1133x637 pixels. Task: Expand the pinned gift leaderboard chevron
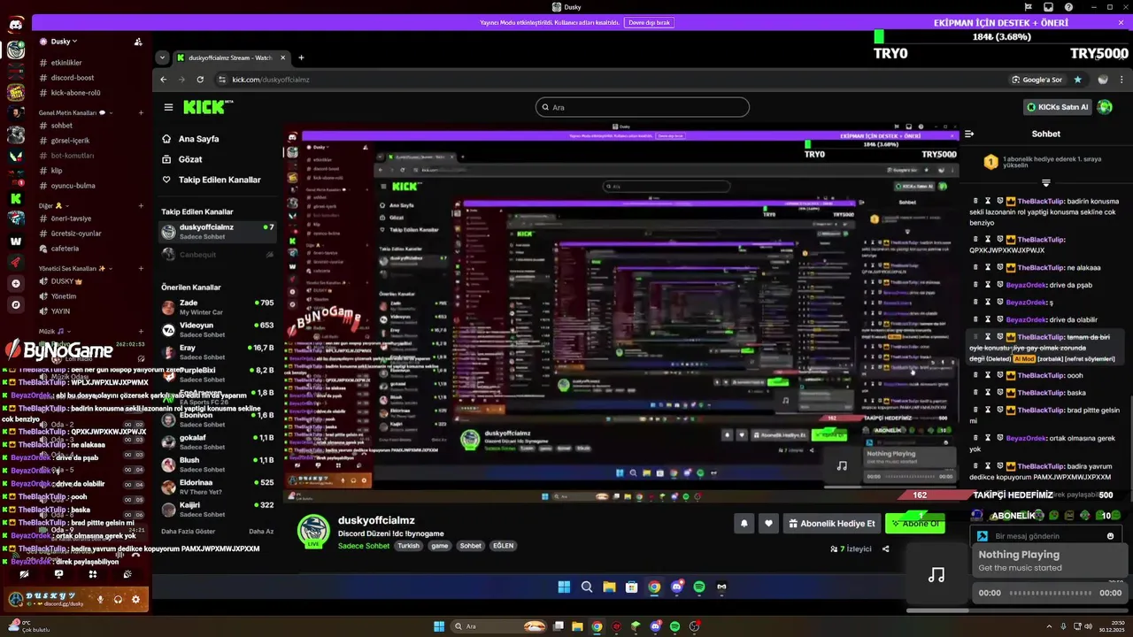pyautogui.click(x=1045, y=182)
